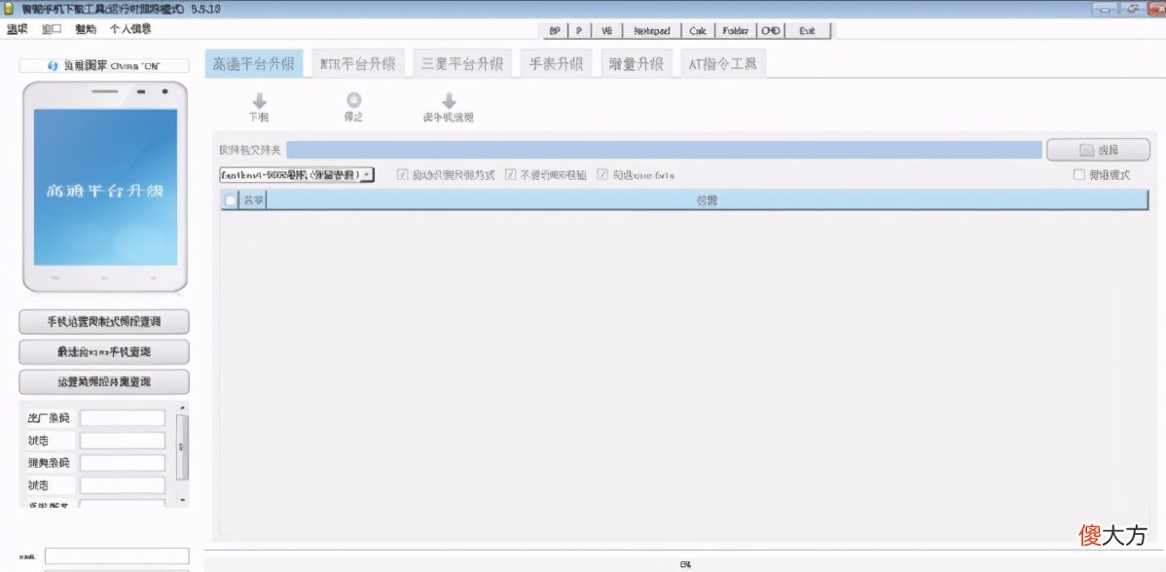This screenshot has height=572, width=1166.
Task: Click the round stop icon in the toolbar
Action: (354, 100)
